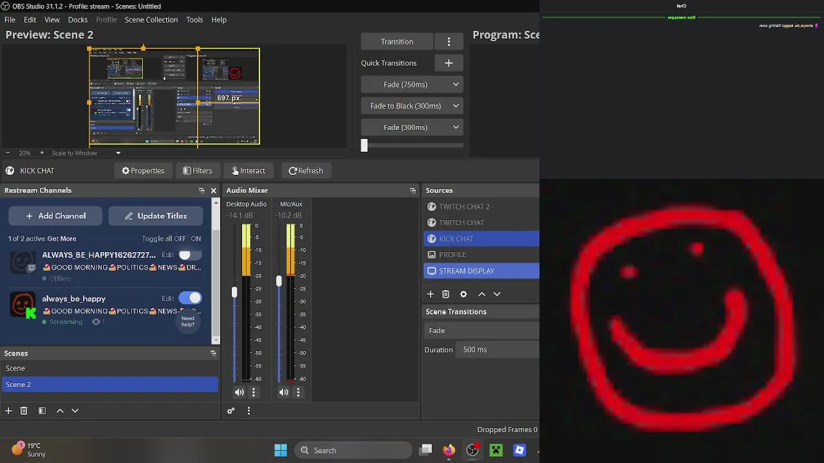The width and height of the screenshot is (824, 463).
Task: Open the Windows Start menu
Action: (x=281, y=450)
